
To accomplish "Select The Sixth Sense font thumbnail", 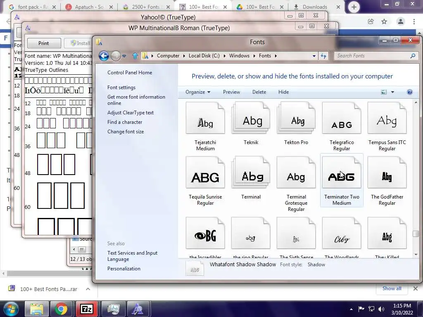I will 296,233.
